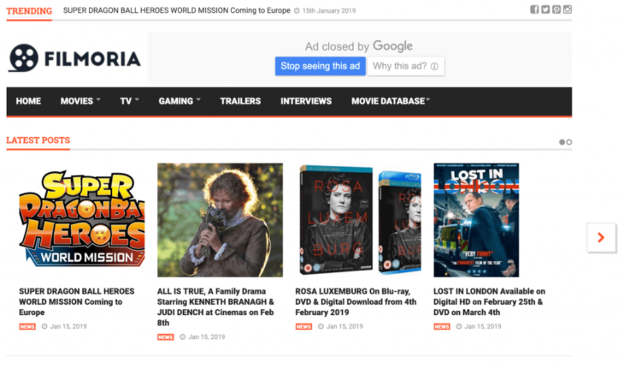Open the Interviews menu item

click(306, 101)
